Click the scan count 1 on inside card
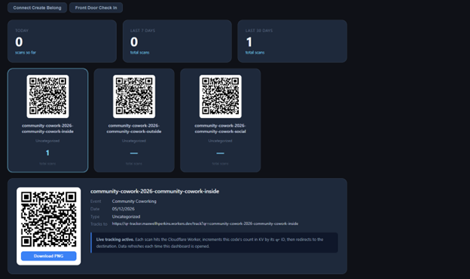470x279 pixels. click(47, 153)
